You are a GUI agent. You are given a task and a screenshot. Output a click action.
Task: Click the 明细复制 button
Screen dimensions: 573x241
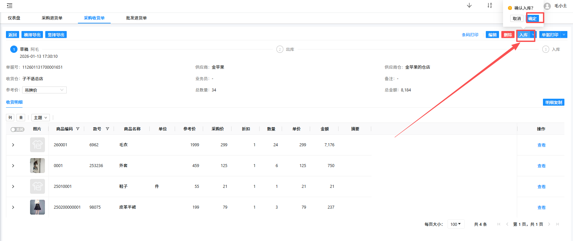554,102
